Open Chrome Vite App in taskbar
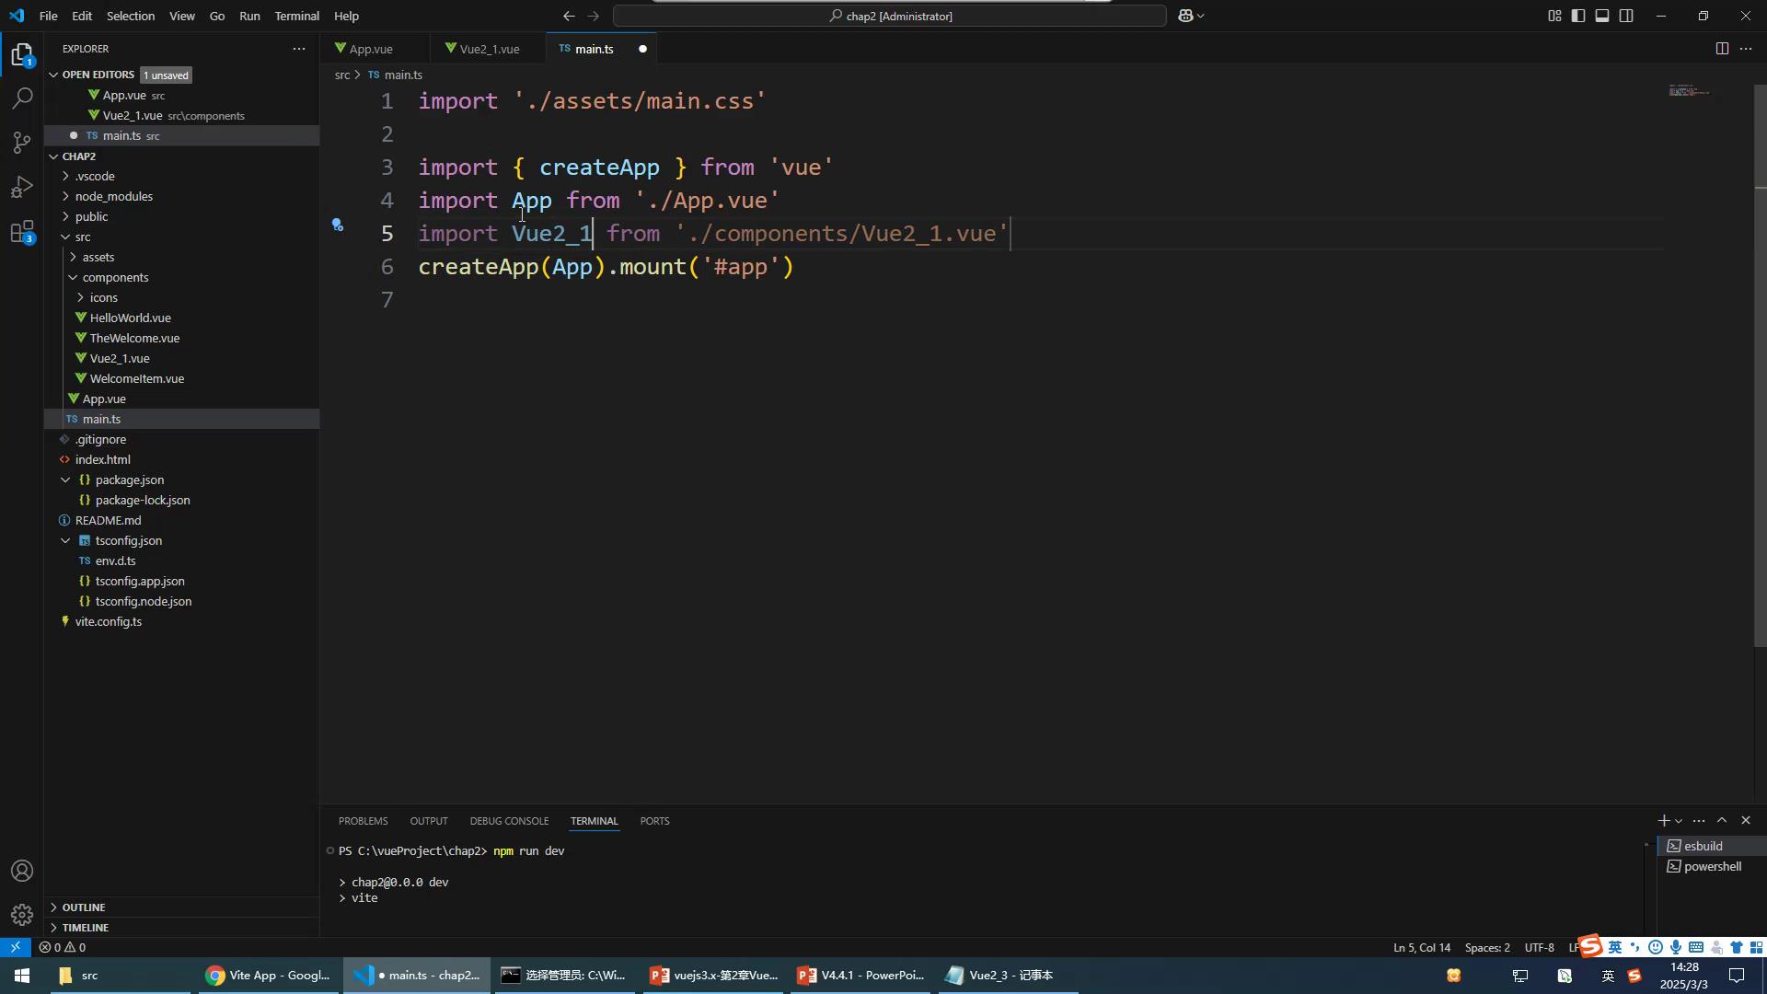The image size is (1767, 994). pos(268,976)
